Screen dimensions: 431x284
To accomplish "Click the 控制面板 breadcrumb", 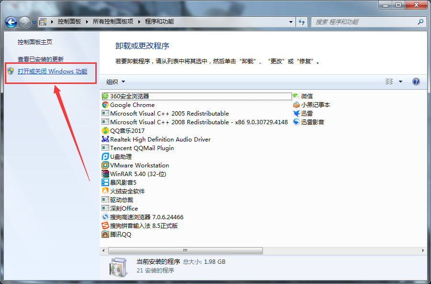I will point(69,22).
